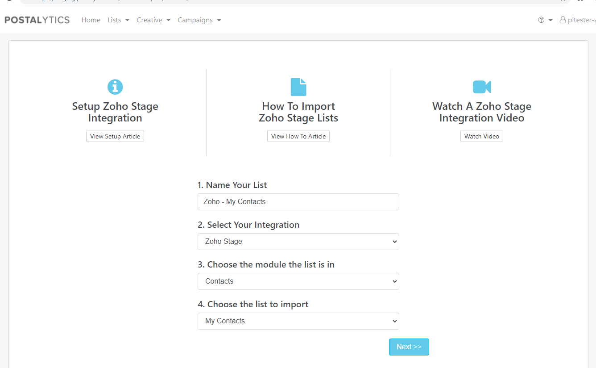
Task: Click the user profile icon beside pltester
Action: pos(563,20)
